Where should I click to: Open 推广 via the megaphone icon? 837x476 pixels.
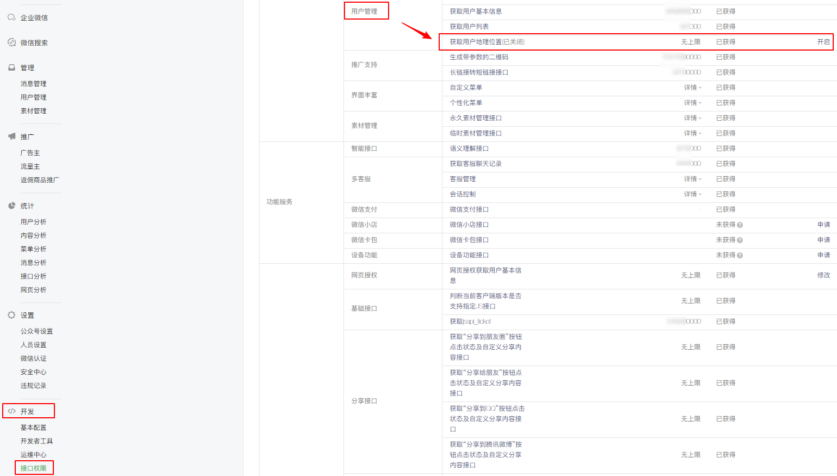12,137
